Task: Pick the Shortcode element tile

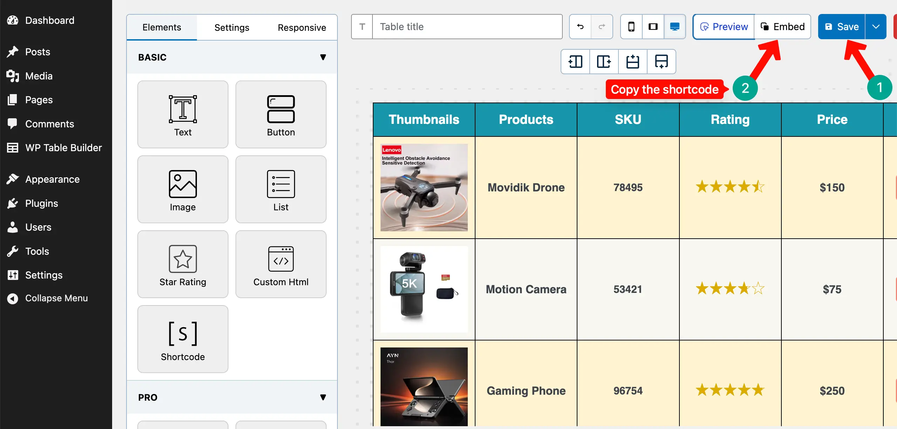Action: pos(183,339)
